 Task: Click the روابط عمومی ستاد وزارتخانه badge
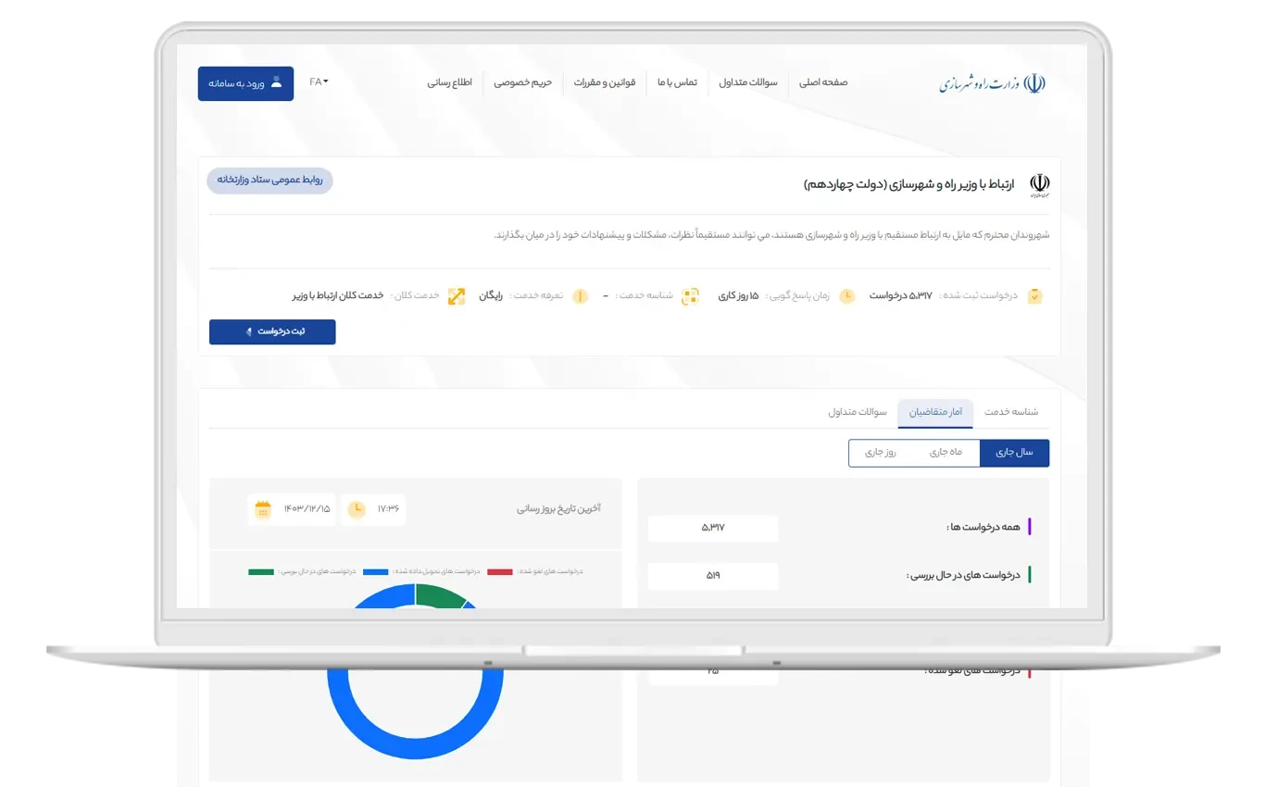pyautogui.click(x=269, y=181)
